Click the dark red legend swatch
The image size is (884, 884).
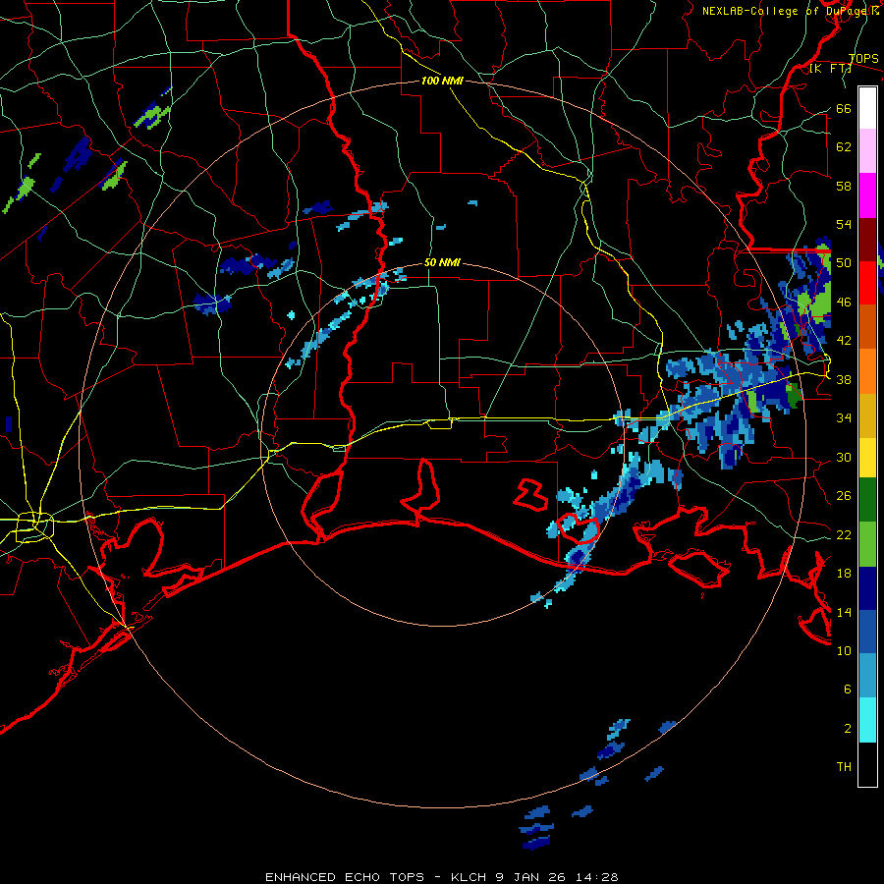click(867, 240)
